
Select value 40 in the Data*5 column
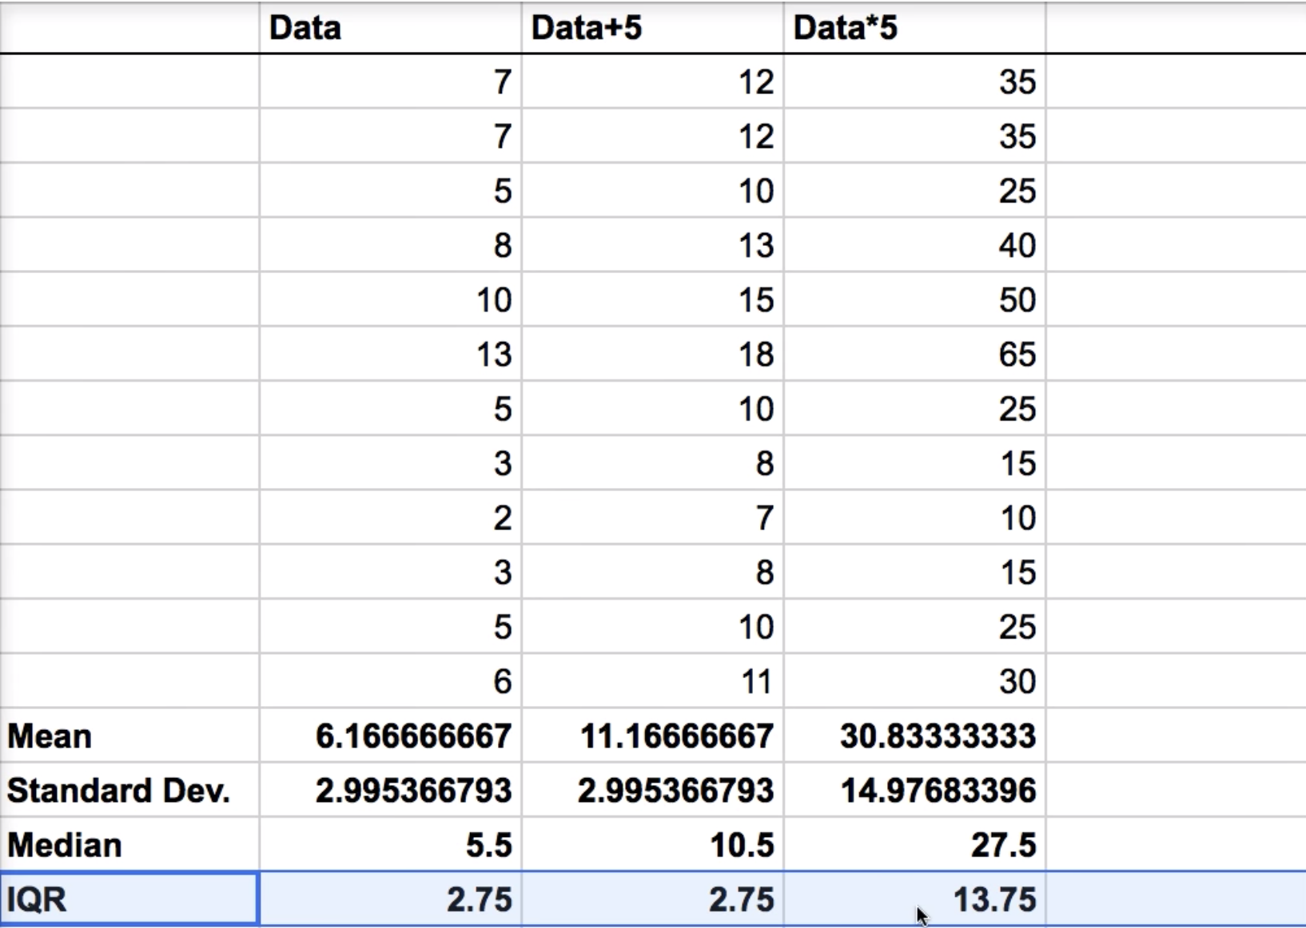[915, 245]
